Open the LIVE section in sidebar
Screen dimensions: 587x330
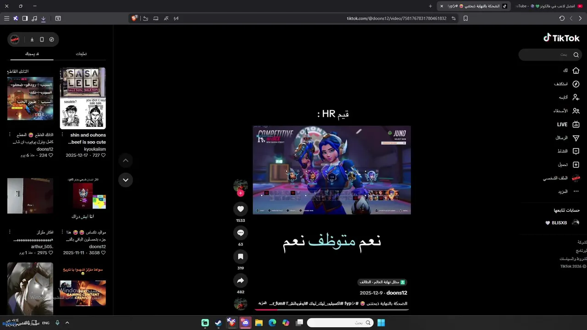coord(569,124)
